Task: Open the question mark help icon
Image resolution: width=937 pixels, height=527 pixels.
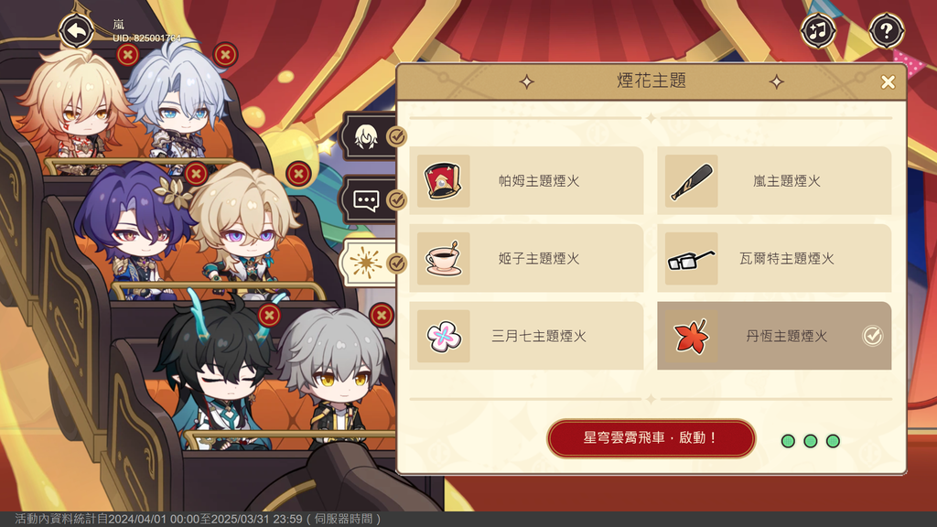Action: tap(886, 30)
